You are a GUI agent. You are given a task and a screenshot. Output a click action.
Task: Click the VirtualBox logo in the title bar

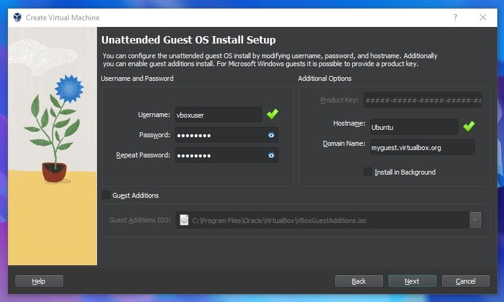17,17
